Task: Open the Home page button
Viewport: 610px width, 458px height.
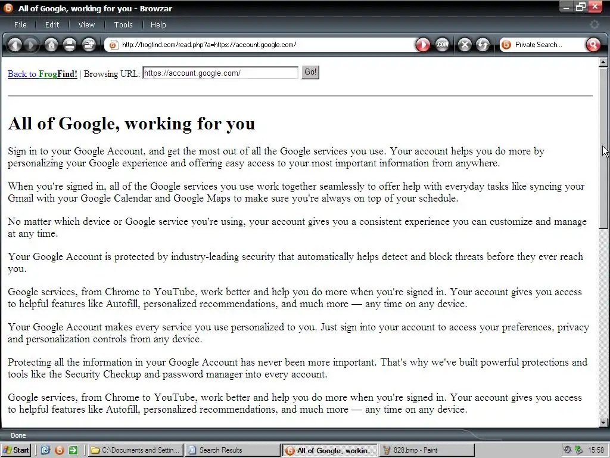Action: coord(51,45)
